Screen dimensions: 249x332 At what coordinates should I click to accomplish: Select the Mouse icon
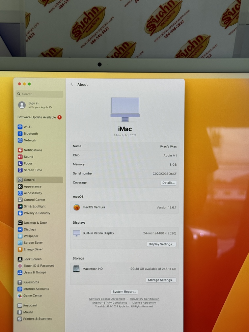pyautogui.click(x=20, y=312)
